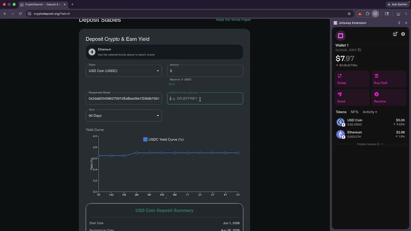The image size is (411, 231).
Task: Close the Uniswap Extension side panel
Action: [406, 23]
